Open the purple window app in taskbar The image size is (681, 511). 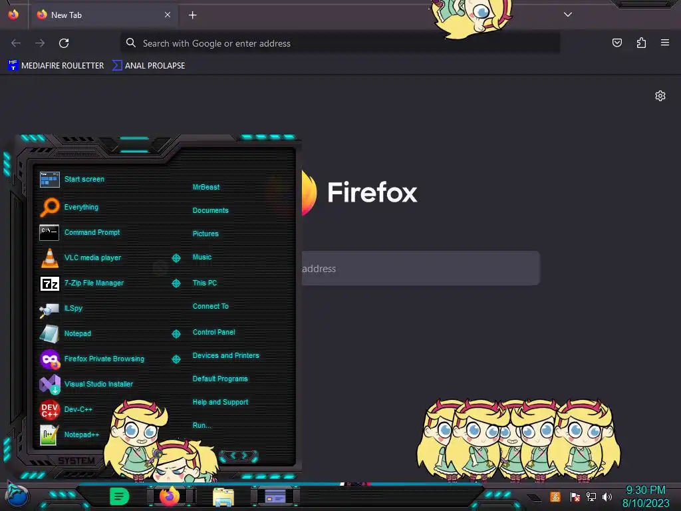tap(275, 496)
